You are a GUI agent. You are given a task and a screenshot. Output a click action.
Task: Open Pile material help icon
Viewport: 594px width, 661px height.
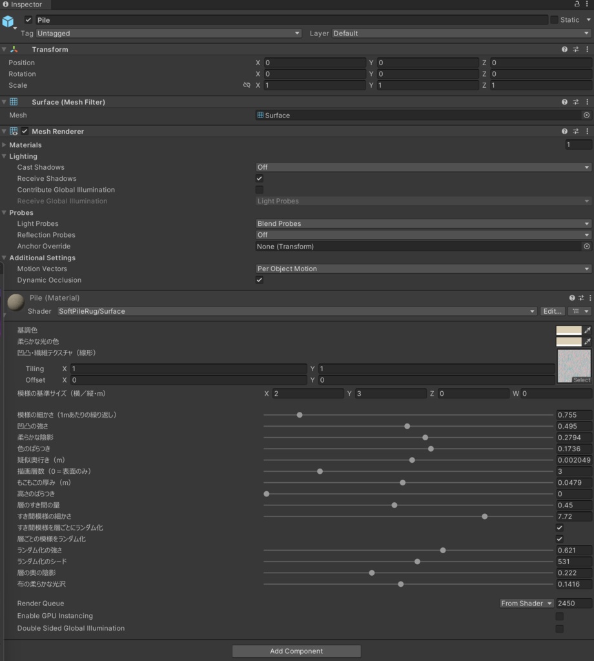(x=572, y=298)
